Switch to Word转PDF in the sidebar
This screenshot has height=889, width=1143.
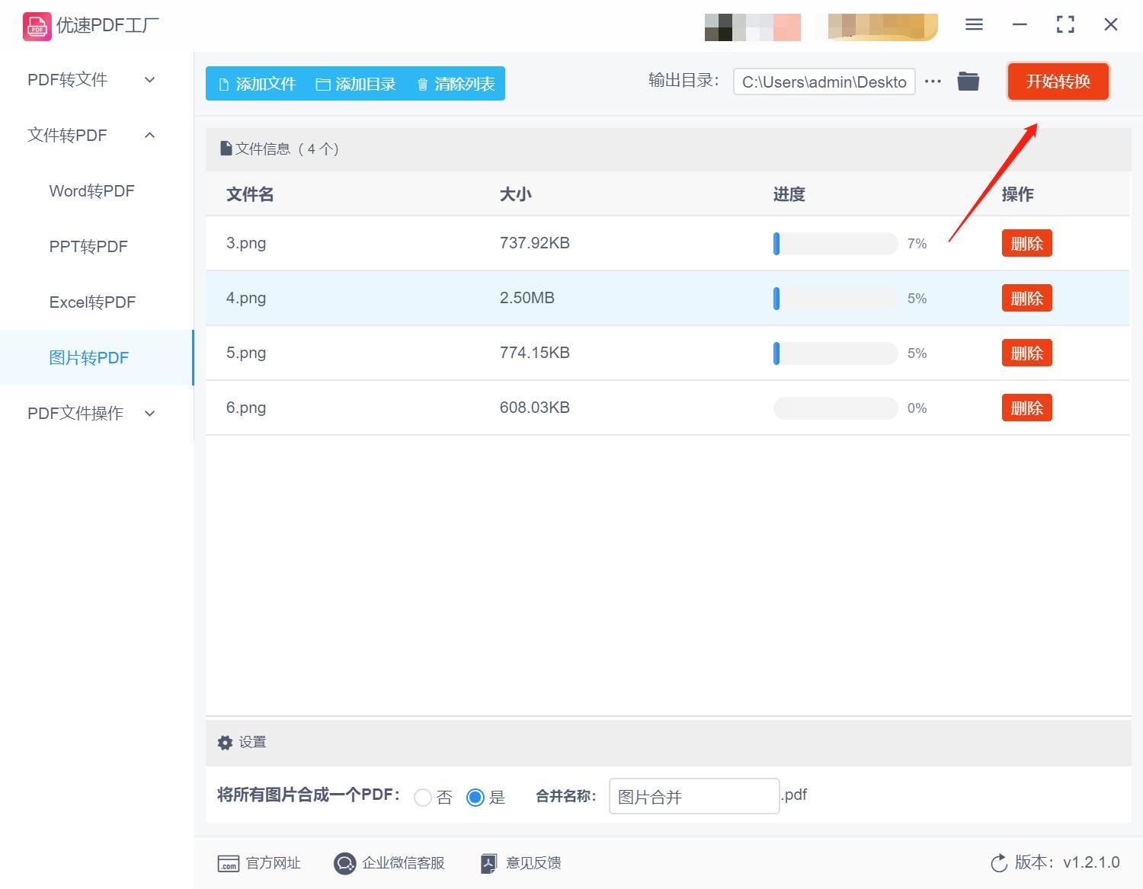(91, 190)
